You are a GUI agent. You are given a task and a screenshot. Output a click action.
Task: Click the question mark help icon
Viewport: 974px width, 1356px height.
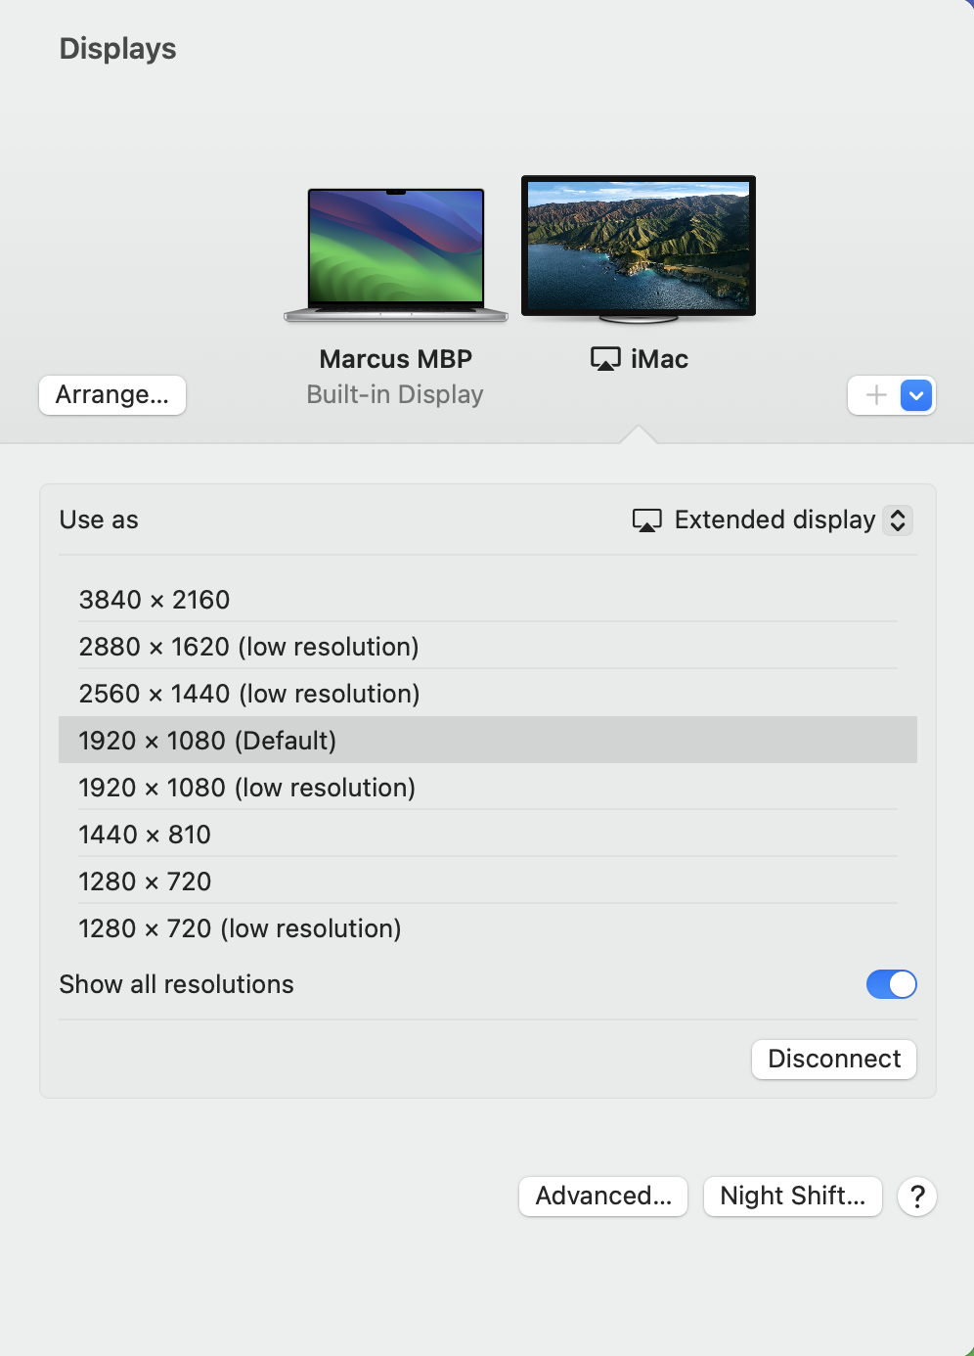point(917,1196)
